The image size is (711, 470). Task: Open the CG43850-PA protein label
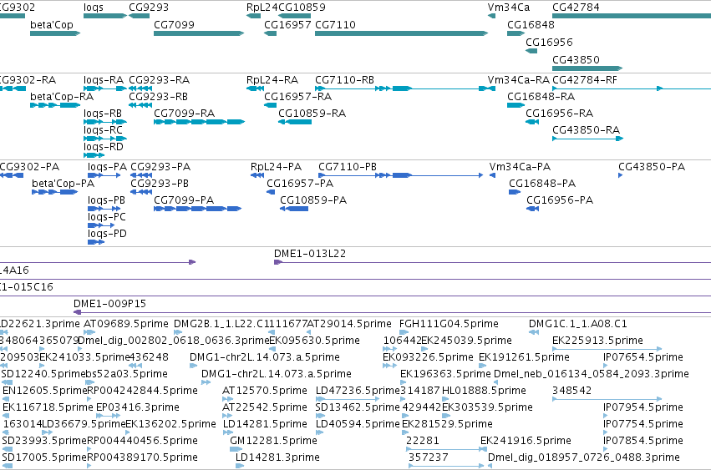pyautogui.click(x=652, y=167)
